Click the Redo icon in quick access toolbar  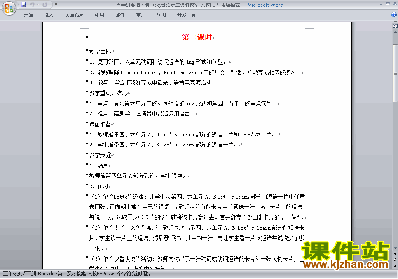[45, 5]
